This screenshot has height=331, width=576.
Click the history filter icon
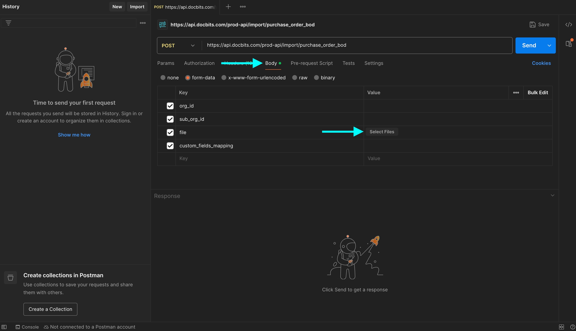[8, 23]
